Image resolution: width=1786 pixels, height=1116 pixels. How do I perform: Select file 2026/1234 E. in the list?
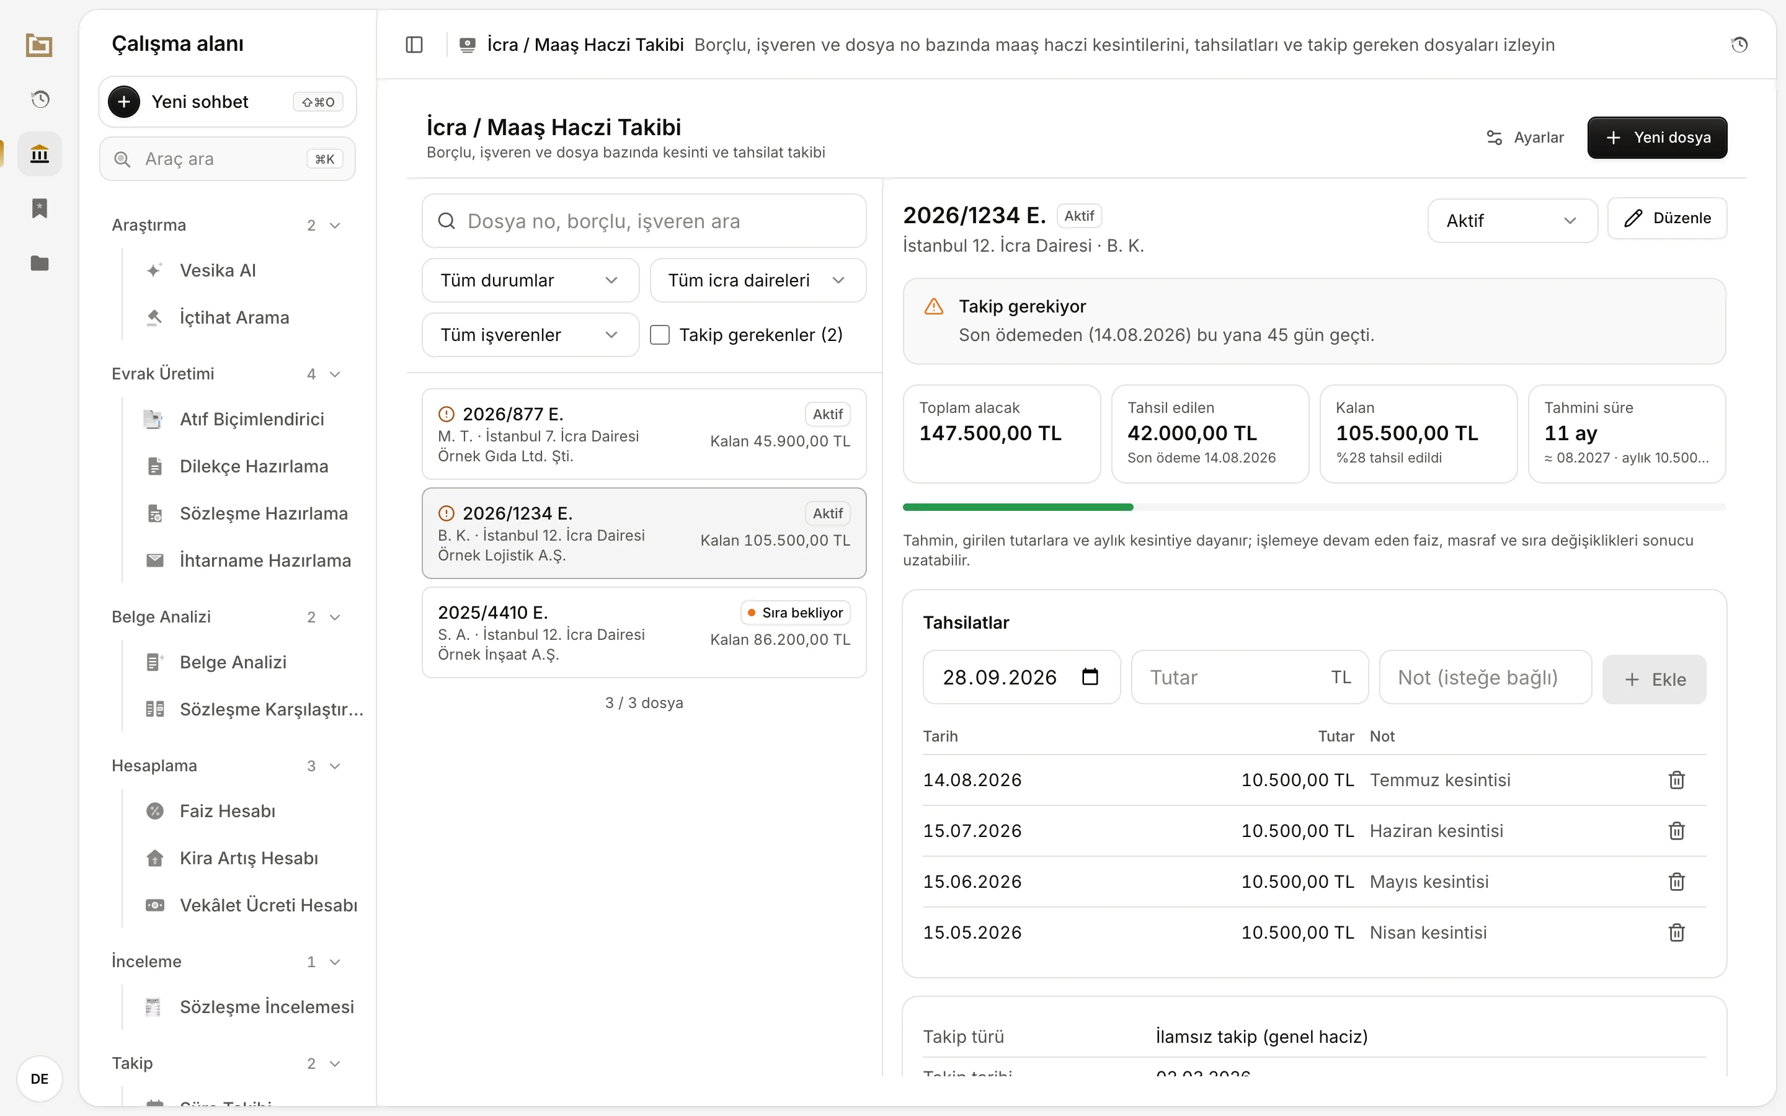click(644, 533)
